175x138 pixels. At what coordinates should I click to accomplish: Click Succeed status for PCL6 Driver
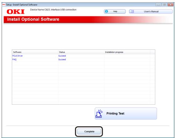pos(62,56)
